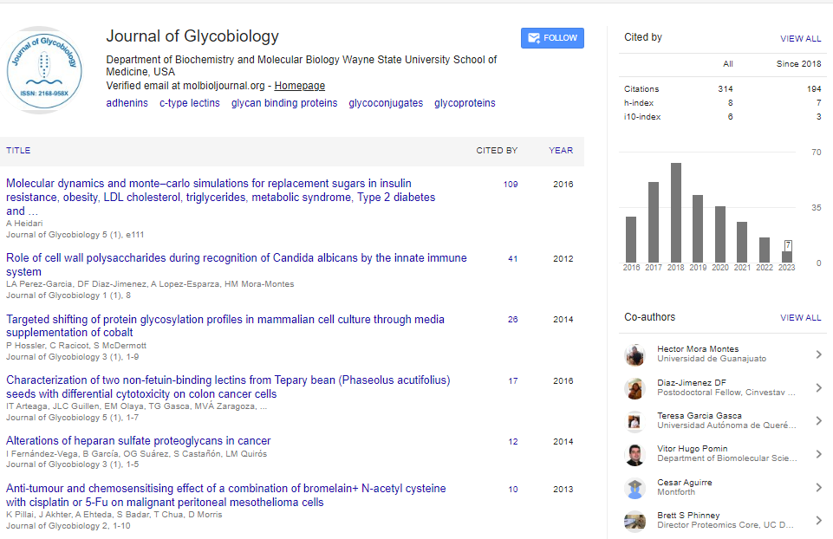833x539 pixels.
Task: Expand Hector Mora Montes chevron arrow
Action: (x=818, y=354)
